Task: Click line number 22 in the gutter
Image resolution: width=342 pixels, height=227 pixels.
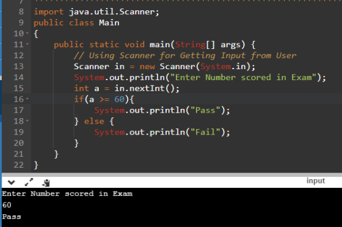Action: click(x=18, y=165)
